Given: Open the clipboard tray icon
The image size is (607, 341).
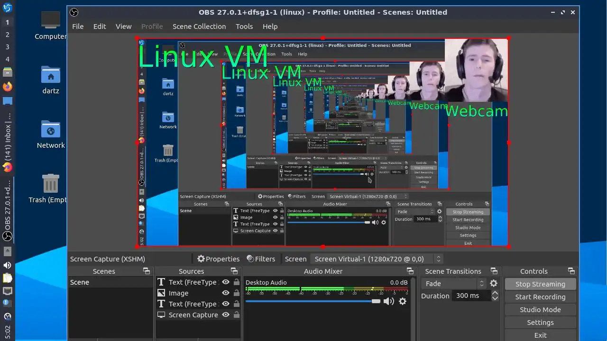Looking at the screenshot, I should (x=7, y=278).
